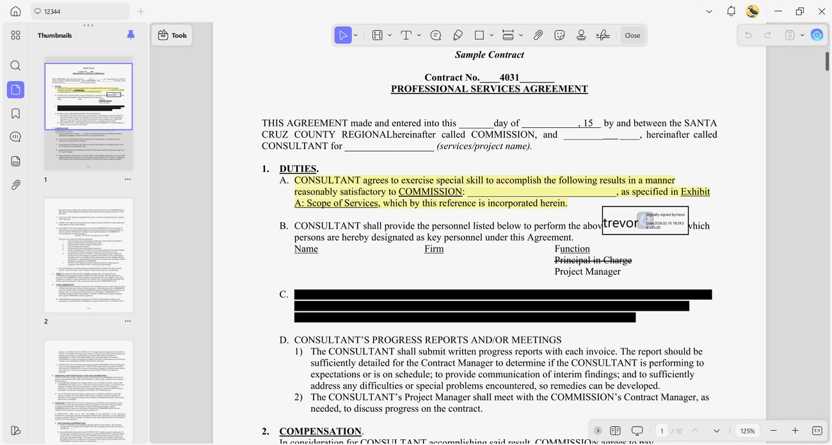Save the document
This screenshot has height=445, width=832.
pos(790,35)
